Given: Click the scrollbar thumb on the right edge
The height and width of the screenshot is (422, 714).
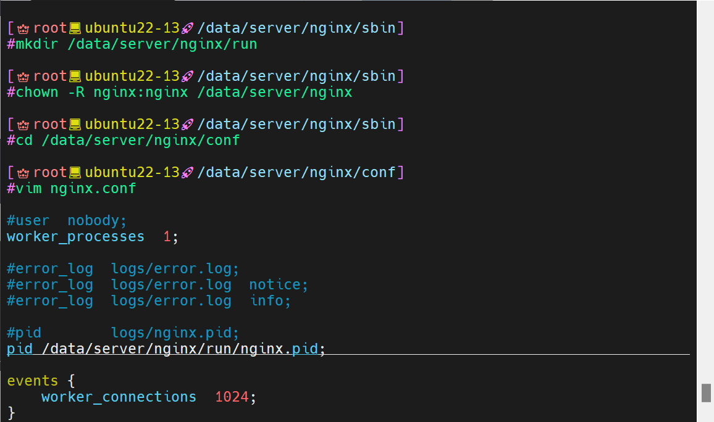Looking at the screenshot, I should tap(706, 393).
